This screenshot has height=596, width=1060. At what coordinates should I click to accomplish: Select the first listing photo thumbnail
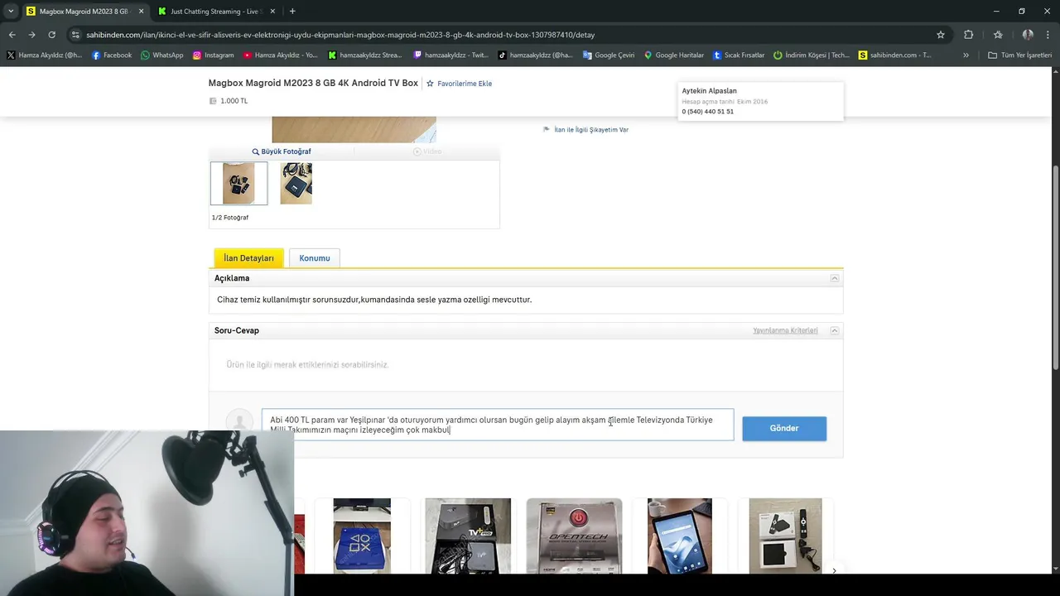coord(238,183)
